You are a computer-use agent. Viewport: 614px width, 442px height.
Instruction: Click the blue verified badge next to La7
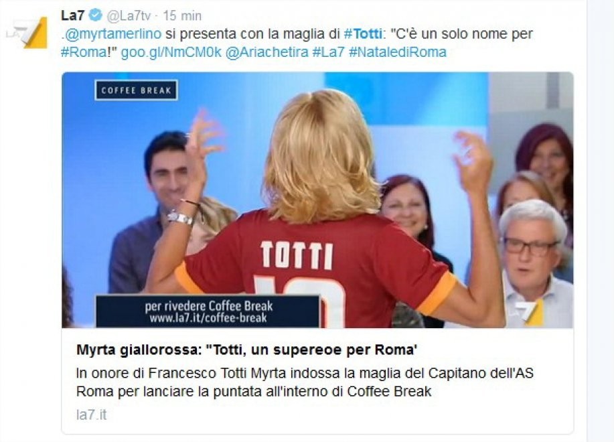(96, 15)
